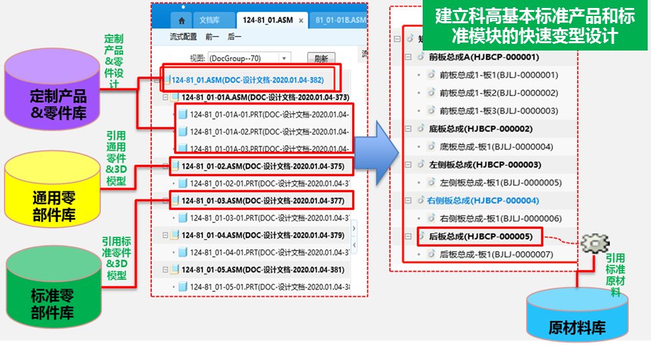
Task: Click gear icon of 前板总成1-板2(BJLJ-0000002)
Action: coord(431,93)
